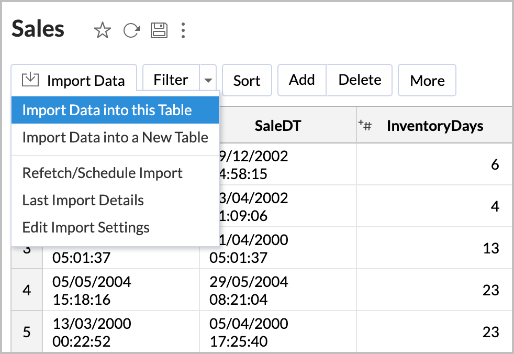Open Edit Import Settings
This screenshot has width=514, height=354.
point(85,227)
